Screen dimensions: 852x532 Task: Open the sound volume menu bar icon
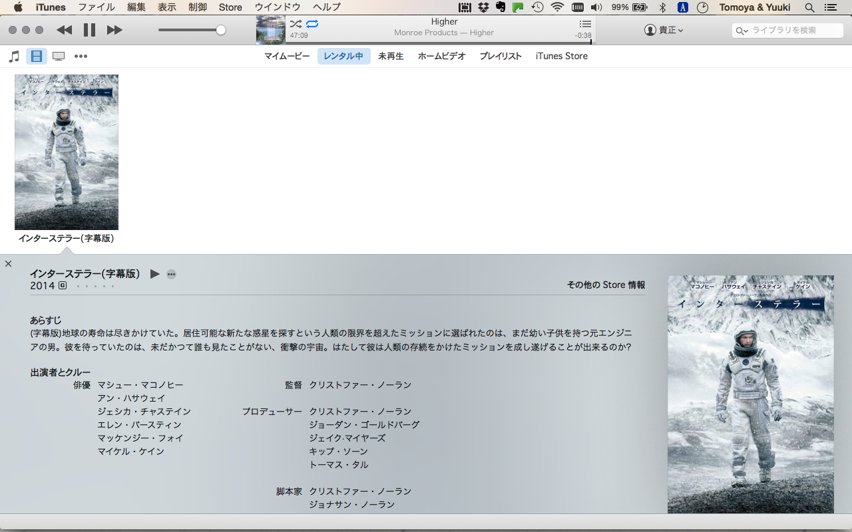[x=596, y=7]
